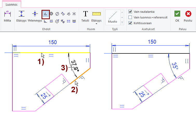Viewport: 196px width, 115px height.
Task: Confirm the sketch with OK
Action: pos(177,16)
